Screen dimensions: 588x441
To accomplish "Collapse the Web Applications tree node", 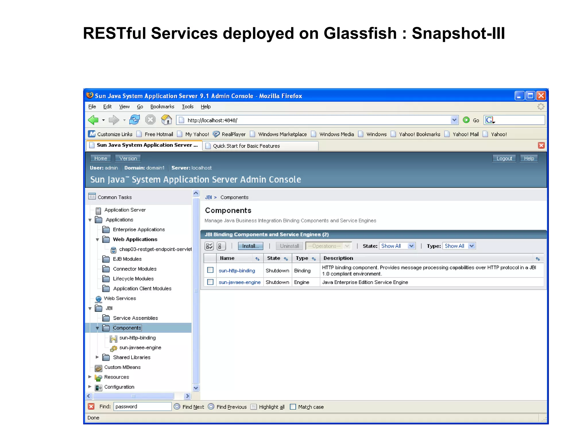I will pos(97,239).
